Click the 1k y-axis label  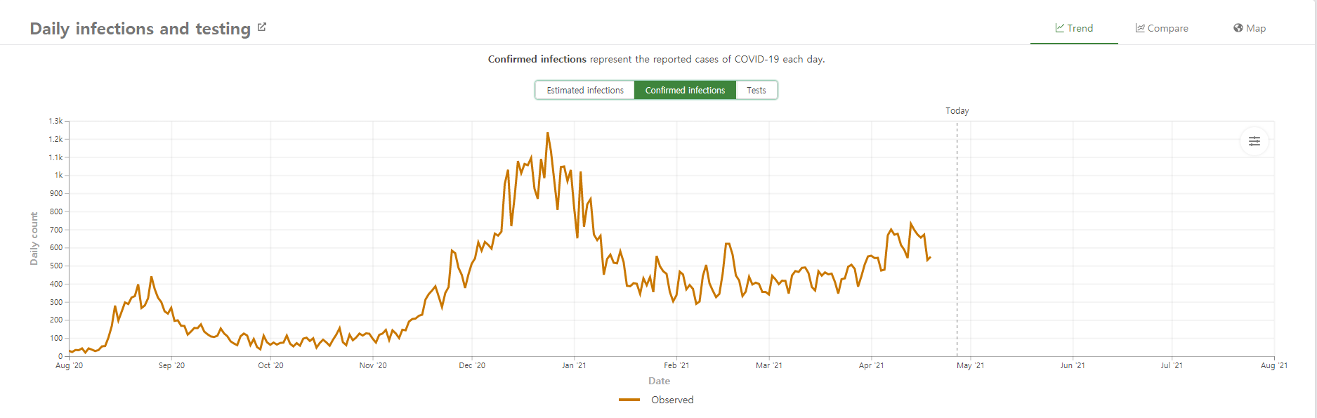click(58, 175)
